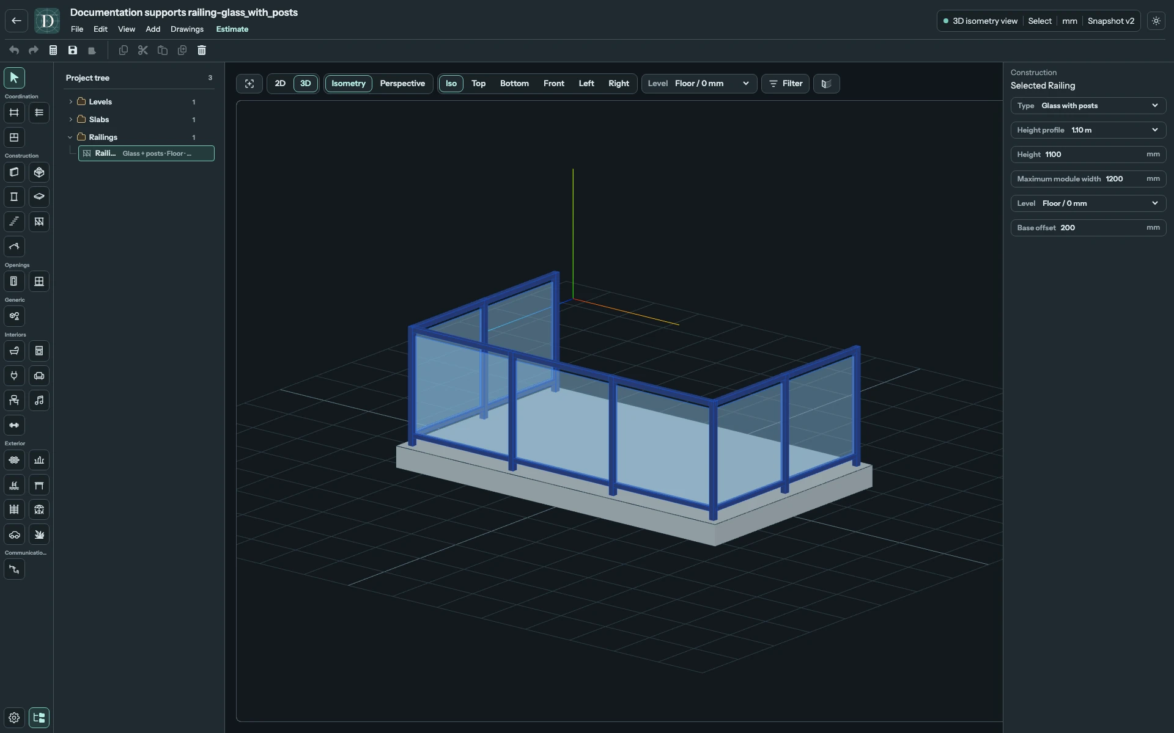Click the save floppy disk icon

pyautogui.click(x=73, y=50)
